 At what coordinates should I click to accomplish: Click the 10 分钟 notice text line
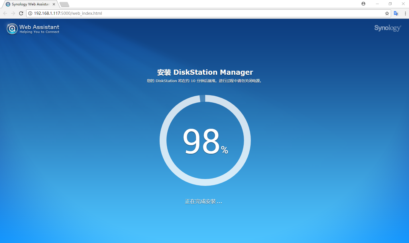click(x=204, y=81)
